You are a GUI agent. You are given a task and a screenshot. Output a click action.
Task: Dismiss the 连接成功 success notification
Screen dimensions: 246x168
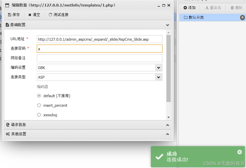point(240,152)
